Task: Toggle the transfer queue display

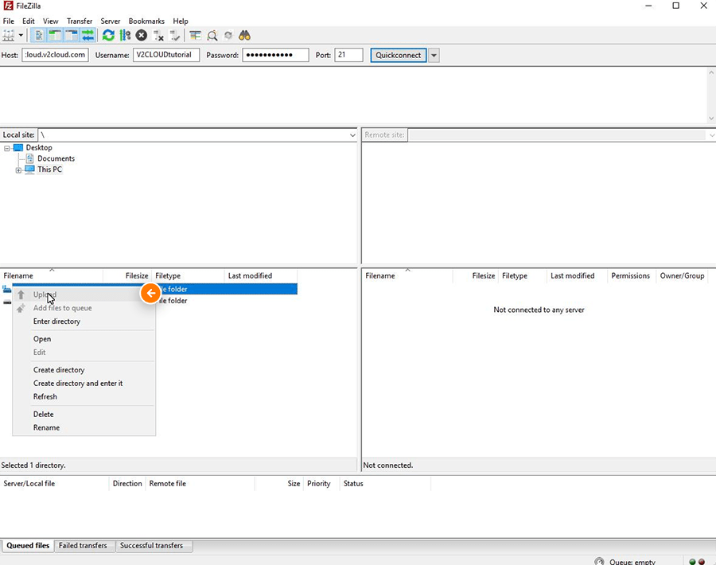Action: pos(88,35)
